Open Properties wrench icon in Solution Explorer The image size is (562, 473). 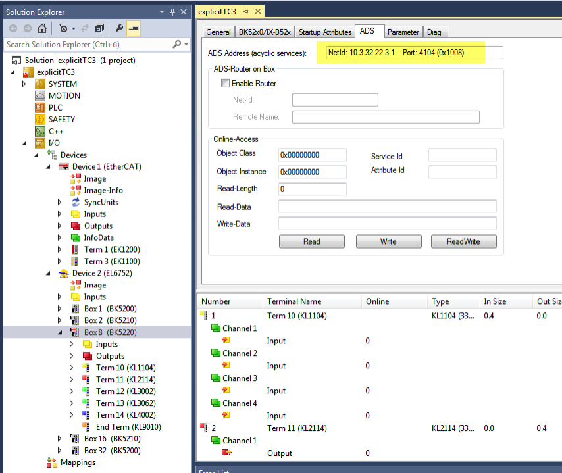tap(119, 28)
